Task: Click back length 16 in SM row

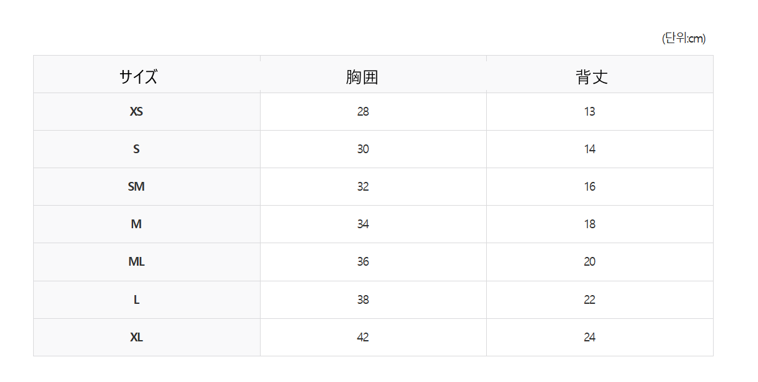Action: coord(590,186)
